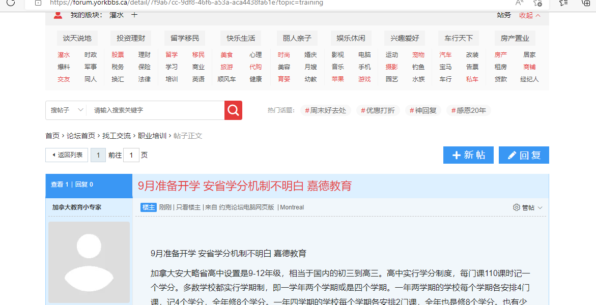Open the 留学移民 category
Image resolution: width=596 pixels, height=305 pixels.
185,38
